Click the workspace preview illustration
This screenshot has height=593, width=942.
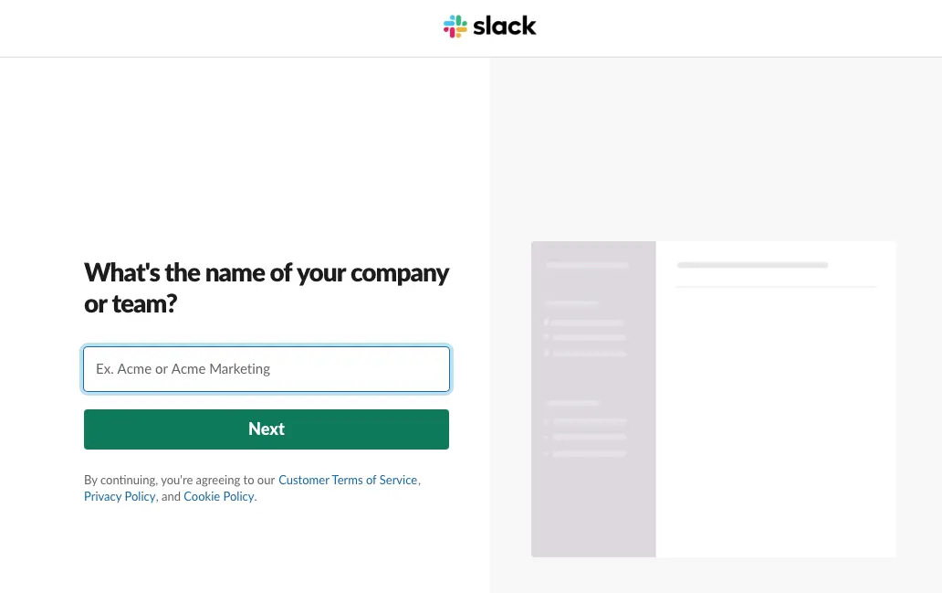pyautogui.click(x=714, y=399)
